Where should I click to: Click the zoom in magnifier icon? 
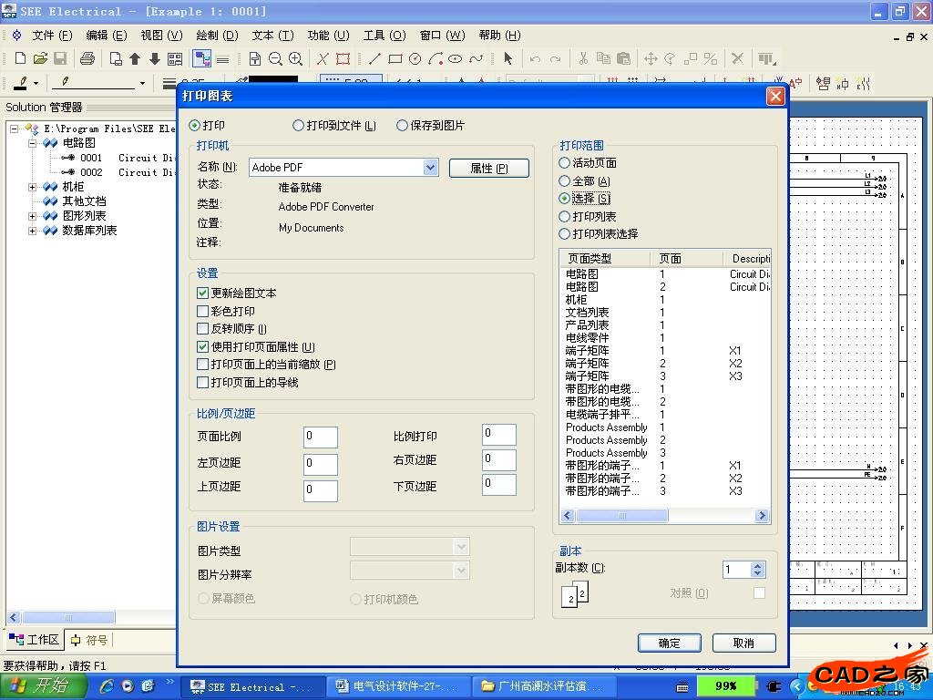coord(295,58)
